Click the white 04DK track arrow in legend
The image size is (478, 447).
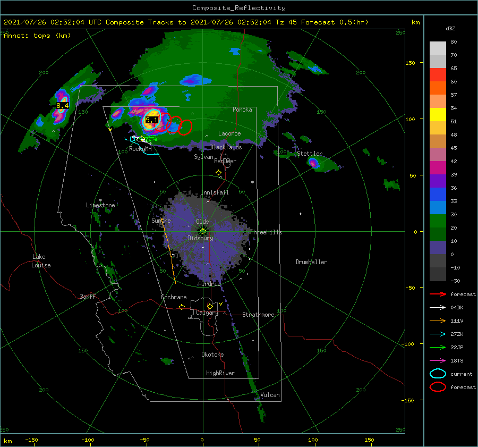(438, 307)
